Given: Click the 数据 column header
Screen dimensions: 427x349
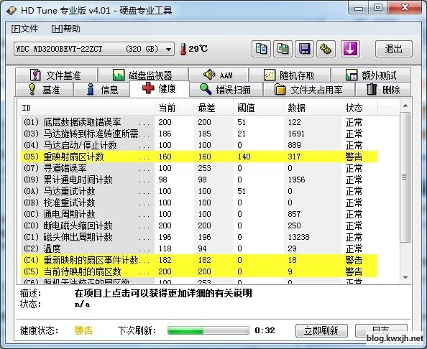Looking at the screenshot, I should (312, 108).
